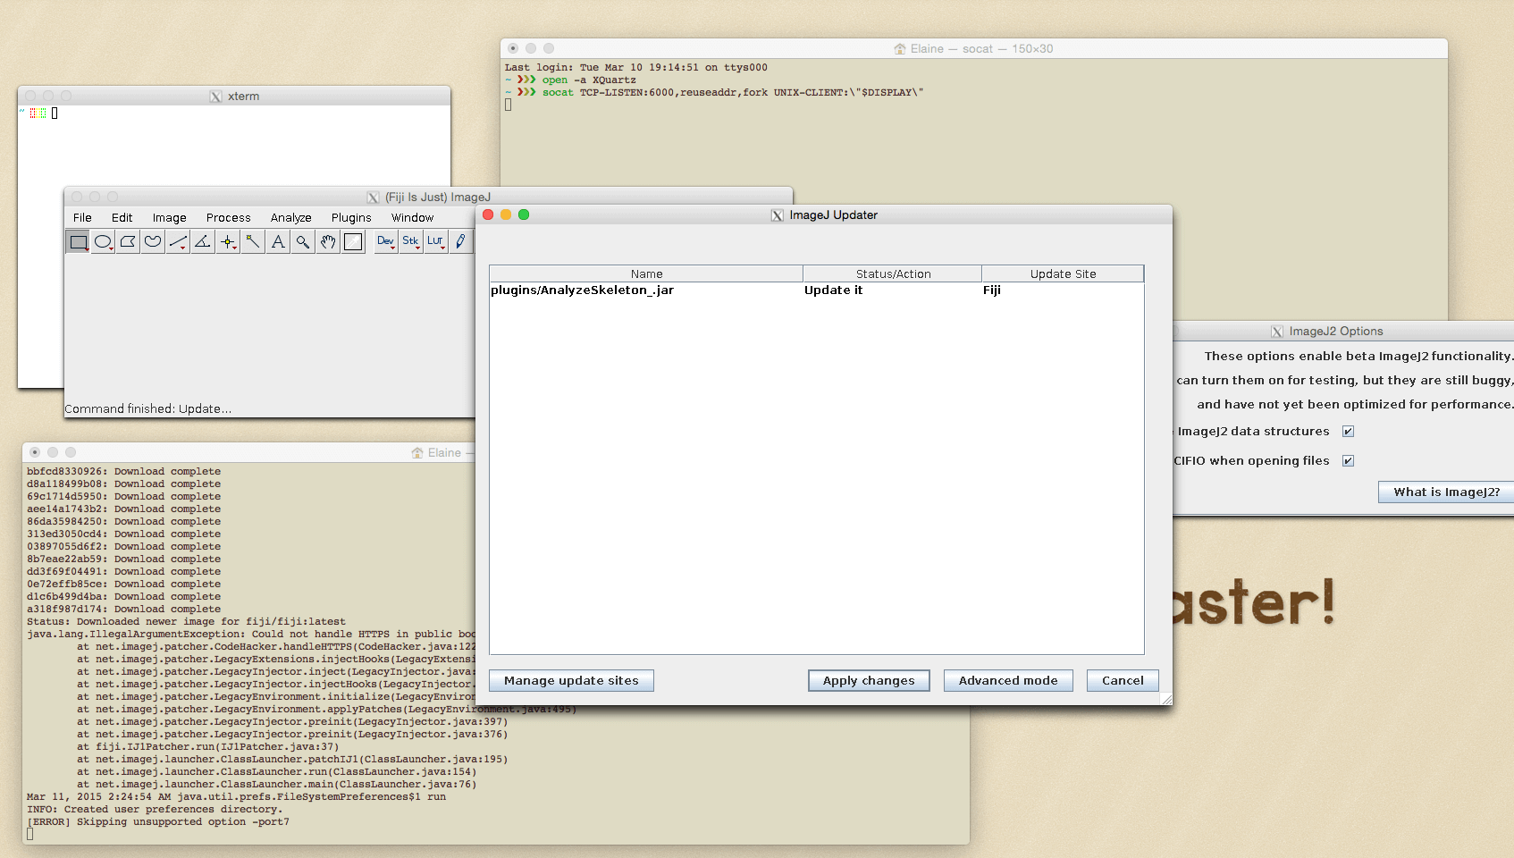This screenshot has height=858, width=1514.
Task: Select the Magnifying glass zoom tool
Action: coord(304,241)
